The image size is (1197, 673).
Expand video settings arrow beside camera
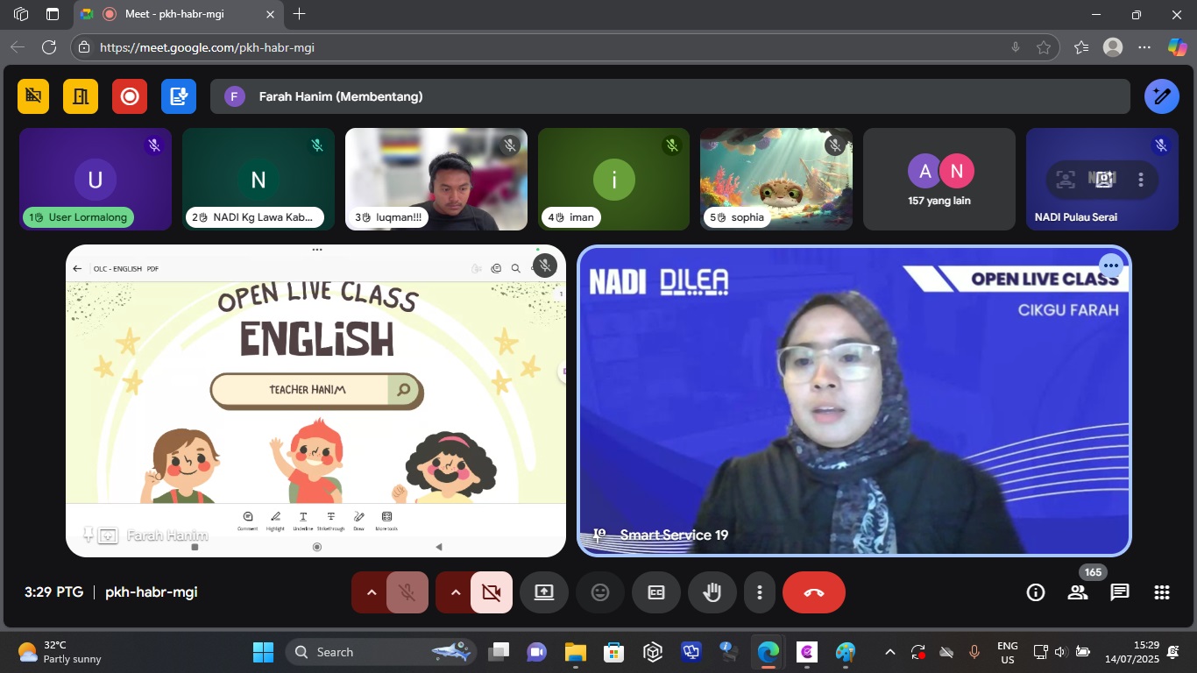pos(455,592)
